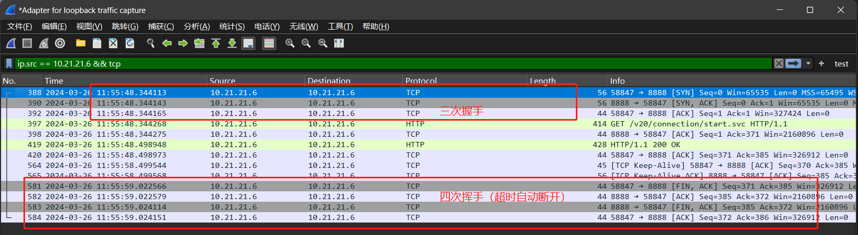Viewport: 858px width, 235px height.
Task: Toggle packet list colorization
Action: pos(269,43)
